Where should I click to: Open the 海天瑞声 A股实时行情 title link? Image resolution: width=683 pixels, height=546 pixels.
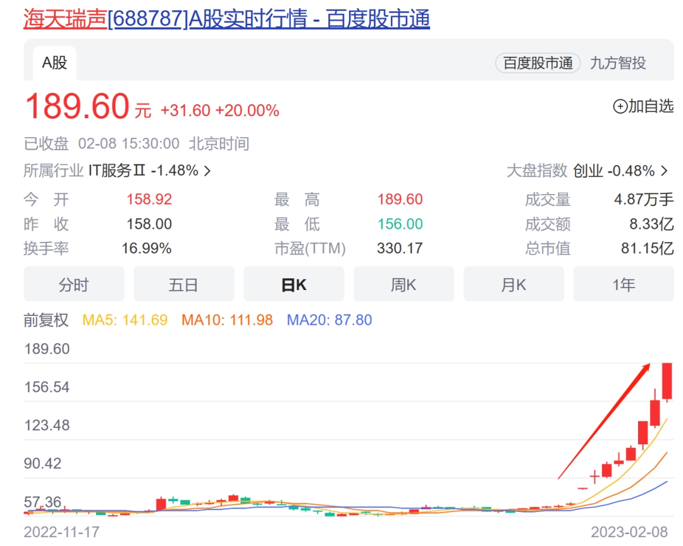(x=226, y=19)
